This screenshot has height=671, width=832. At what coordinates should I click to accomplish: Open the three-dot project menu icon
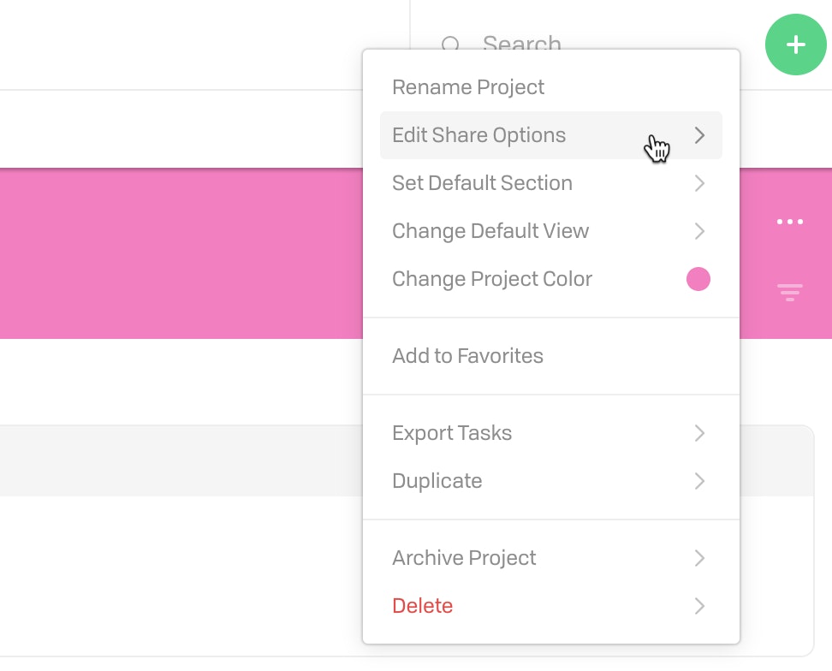coord(789,222)
